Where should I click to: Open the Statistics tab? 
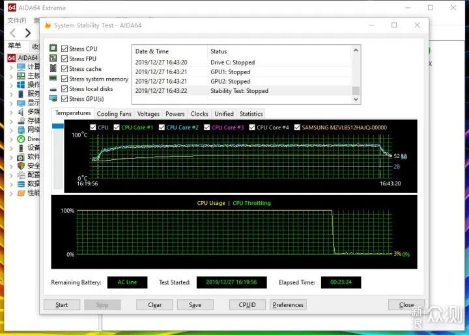pos(251,114)
